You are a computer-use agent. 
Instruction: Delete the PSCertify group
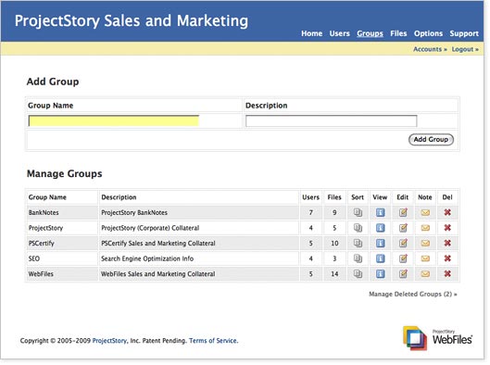coord(447,243)
